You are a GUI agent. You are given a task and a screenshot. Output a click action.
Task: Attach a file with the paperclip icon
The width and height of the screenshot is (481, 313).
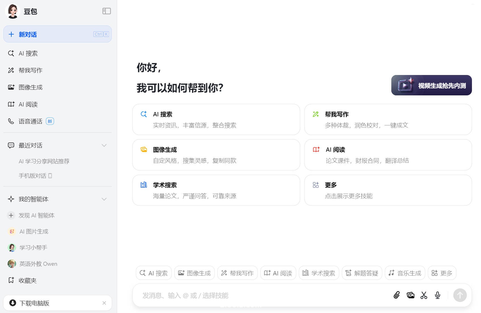397,295
